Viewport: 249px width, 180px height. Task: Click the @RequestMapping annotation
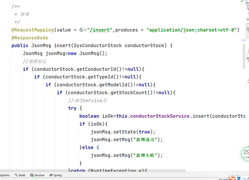click(x=33, y=30)
